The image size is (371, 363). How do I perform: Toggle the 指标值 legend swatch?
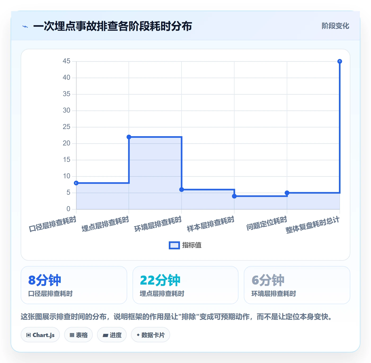pyautogui.click(x=174, y=245)
